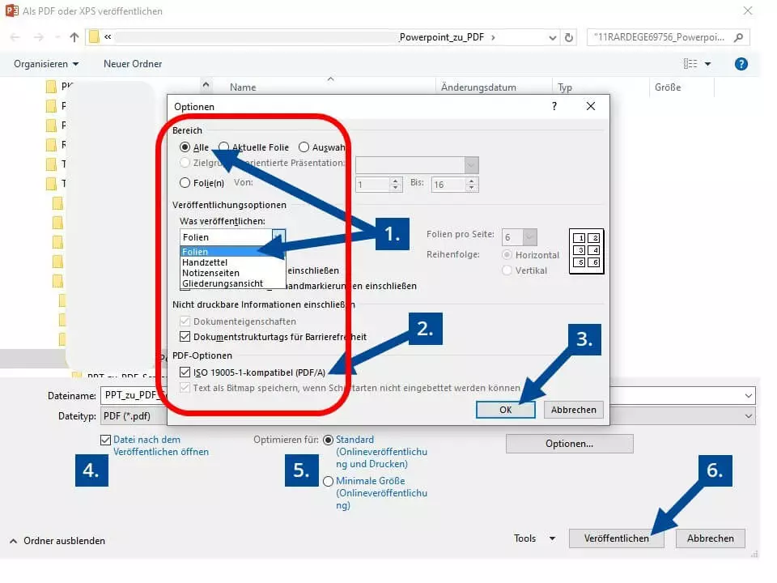Open the Zielgruppenorientierte Präsentation dropdown

click(471, 165)
